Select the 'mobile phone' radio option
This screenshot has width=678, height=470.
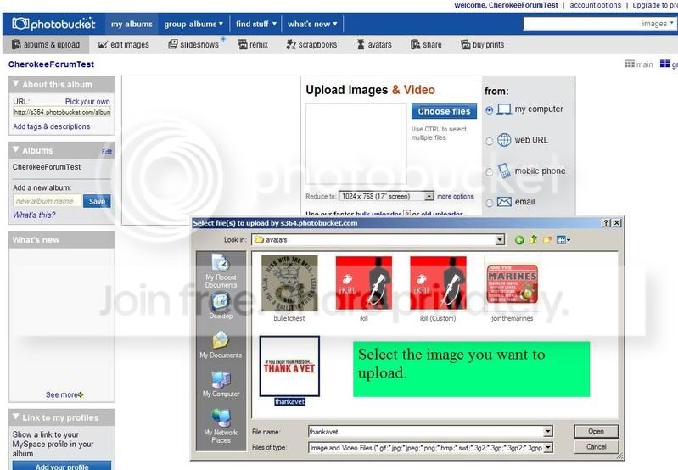490,172
